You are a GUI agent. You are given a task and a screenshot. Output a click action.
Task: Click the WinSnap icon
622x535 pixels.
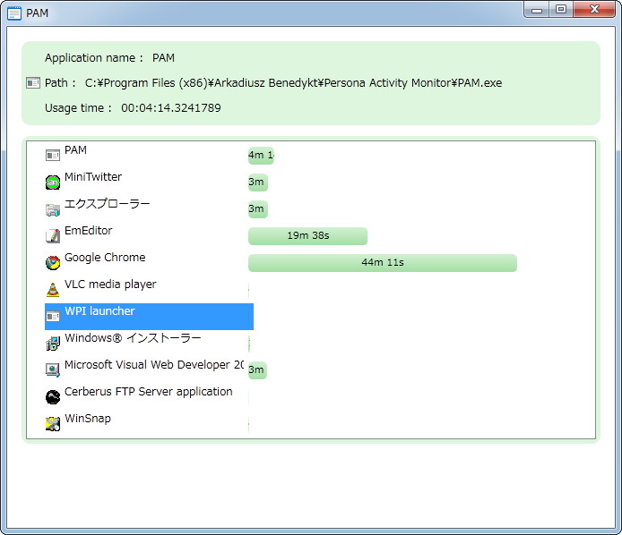pyautogui.click(x=53, y=424)
